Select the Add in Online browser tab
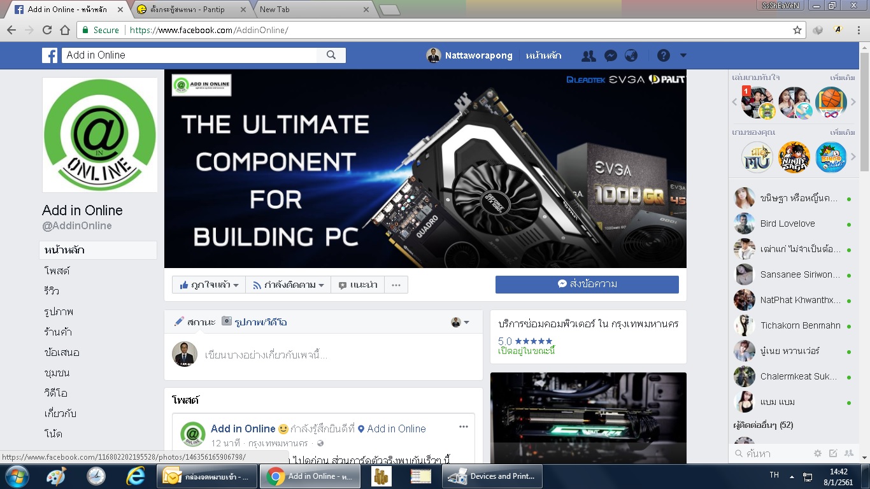 click(69, 10)
